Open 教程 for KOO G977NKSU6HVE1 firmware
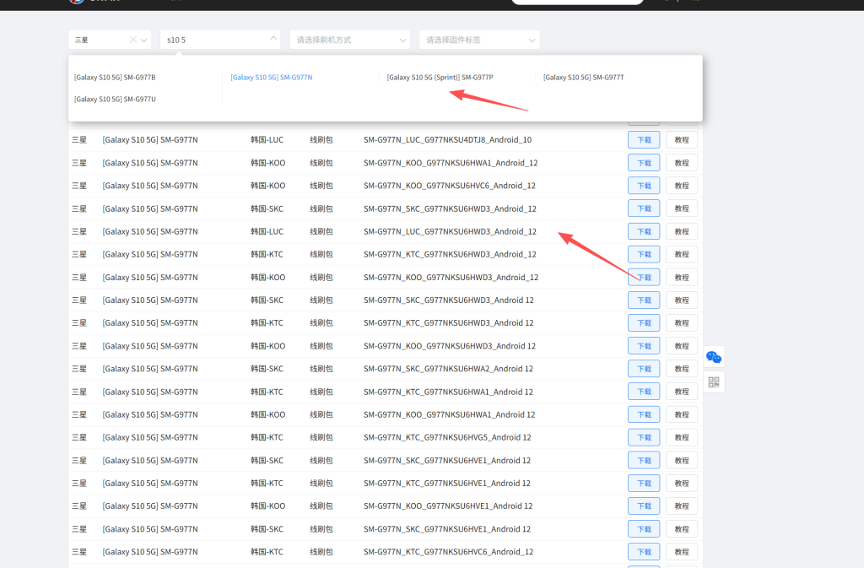Viewport: 864px width, 568px height. tap(682, 506)
